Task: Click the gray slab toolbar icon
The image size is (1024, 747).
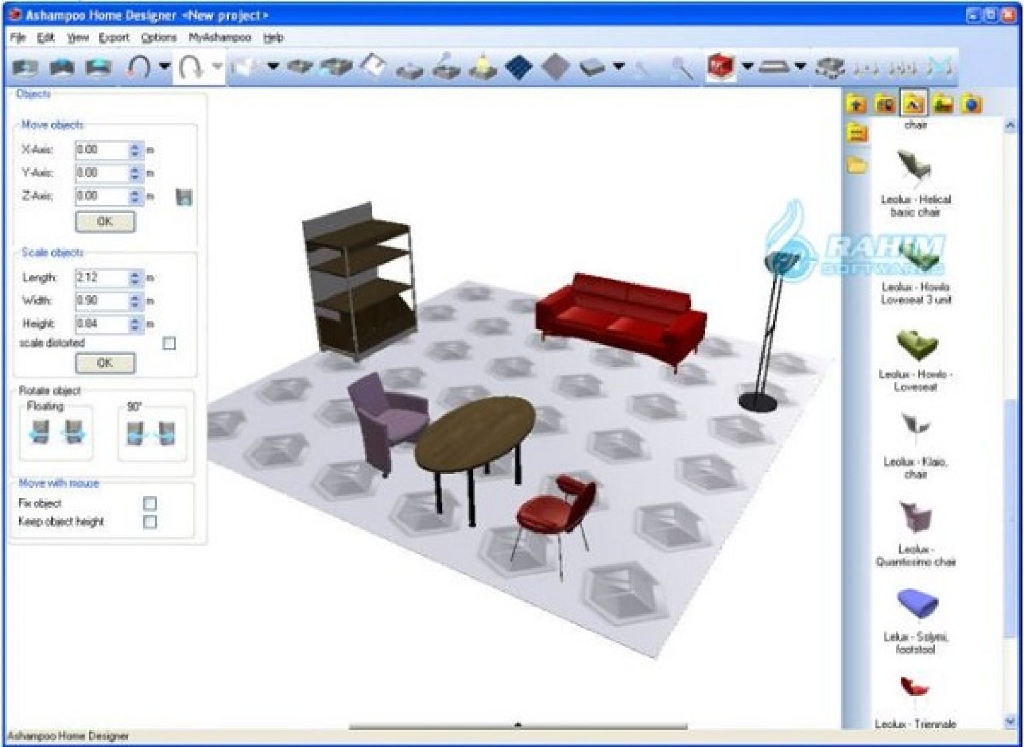Action: point(592,67)
